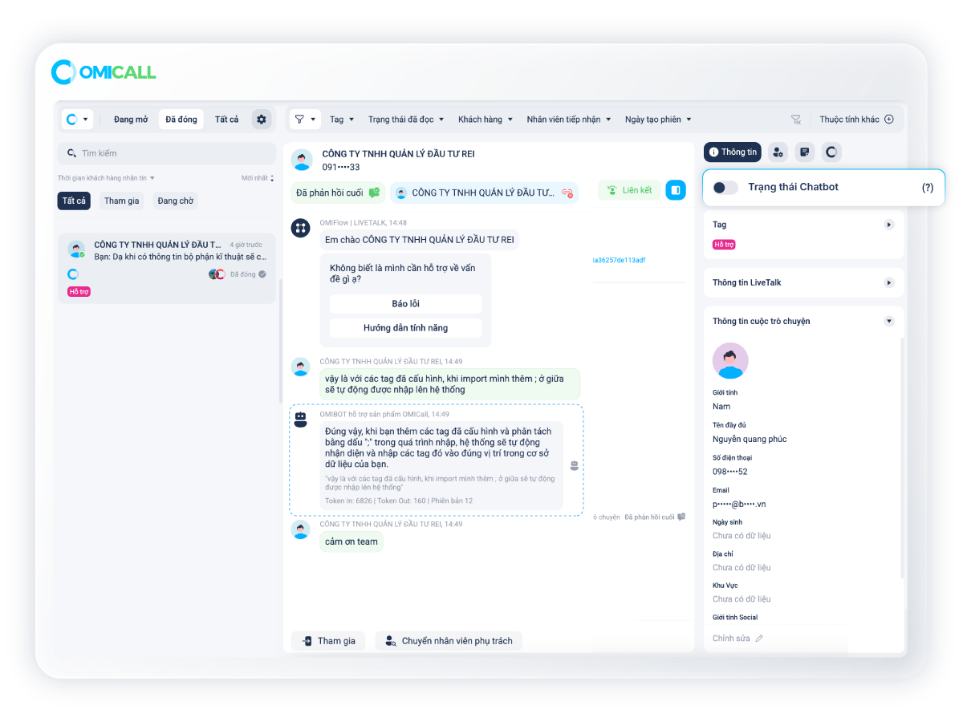Click customer avatar in chat header

(302, 160)
